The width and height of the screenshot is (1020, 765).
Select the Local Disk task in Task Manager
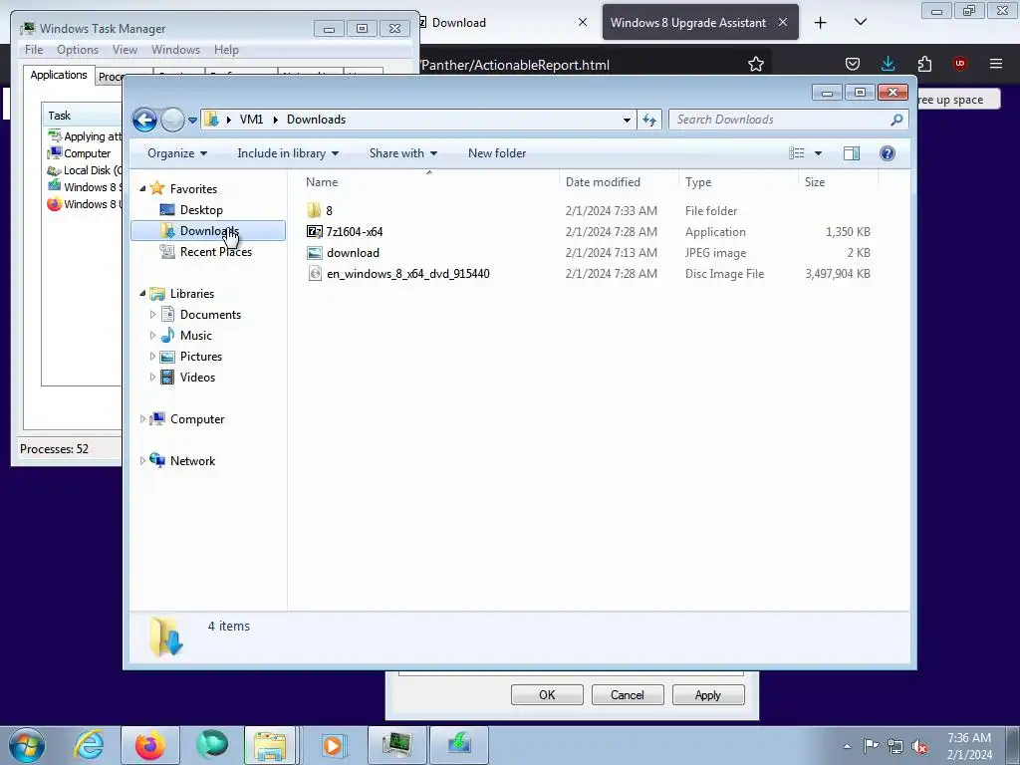coord(85,170)
